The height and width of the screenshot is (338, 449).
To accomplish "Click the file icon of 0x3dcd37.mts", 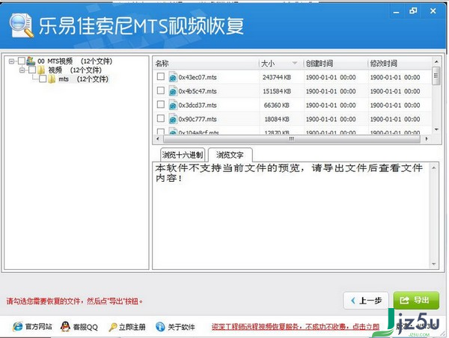I will [173, 105].
